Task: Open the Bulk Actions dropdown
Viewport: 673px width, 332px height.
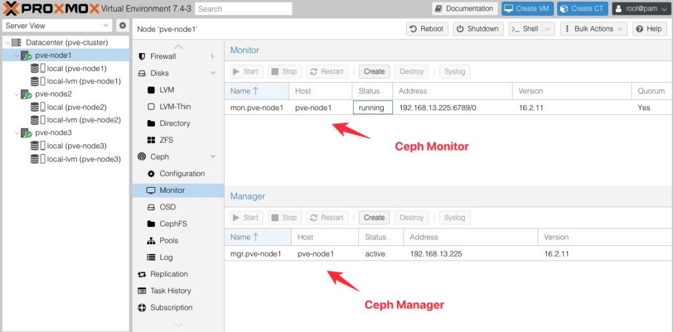Action: [x=593, y=29]
